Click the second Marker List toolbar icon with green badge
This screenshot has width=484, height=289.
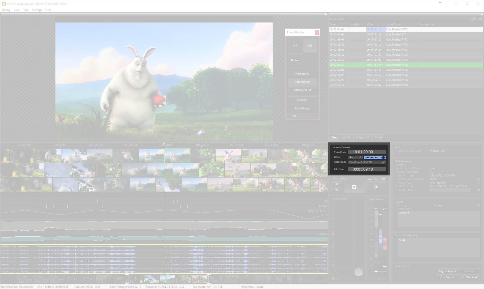(479, 19)
